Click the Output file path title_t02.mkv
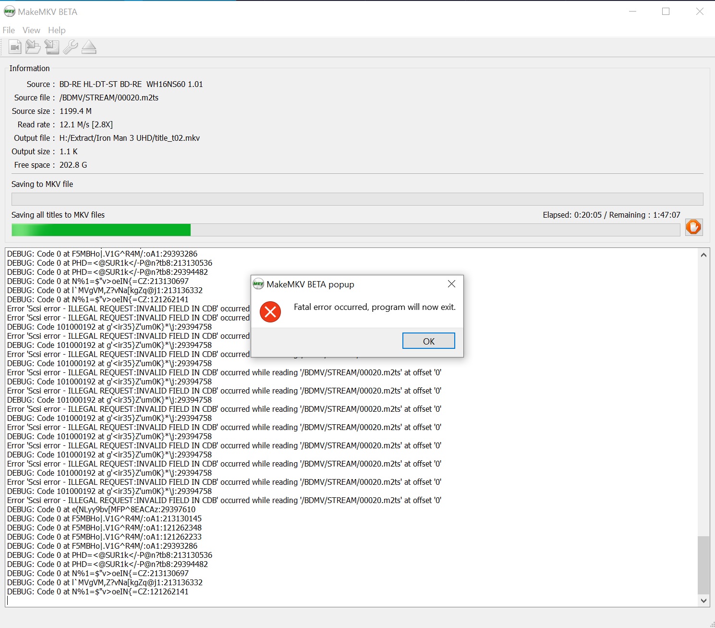715x628 pixels. [130, 138]
